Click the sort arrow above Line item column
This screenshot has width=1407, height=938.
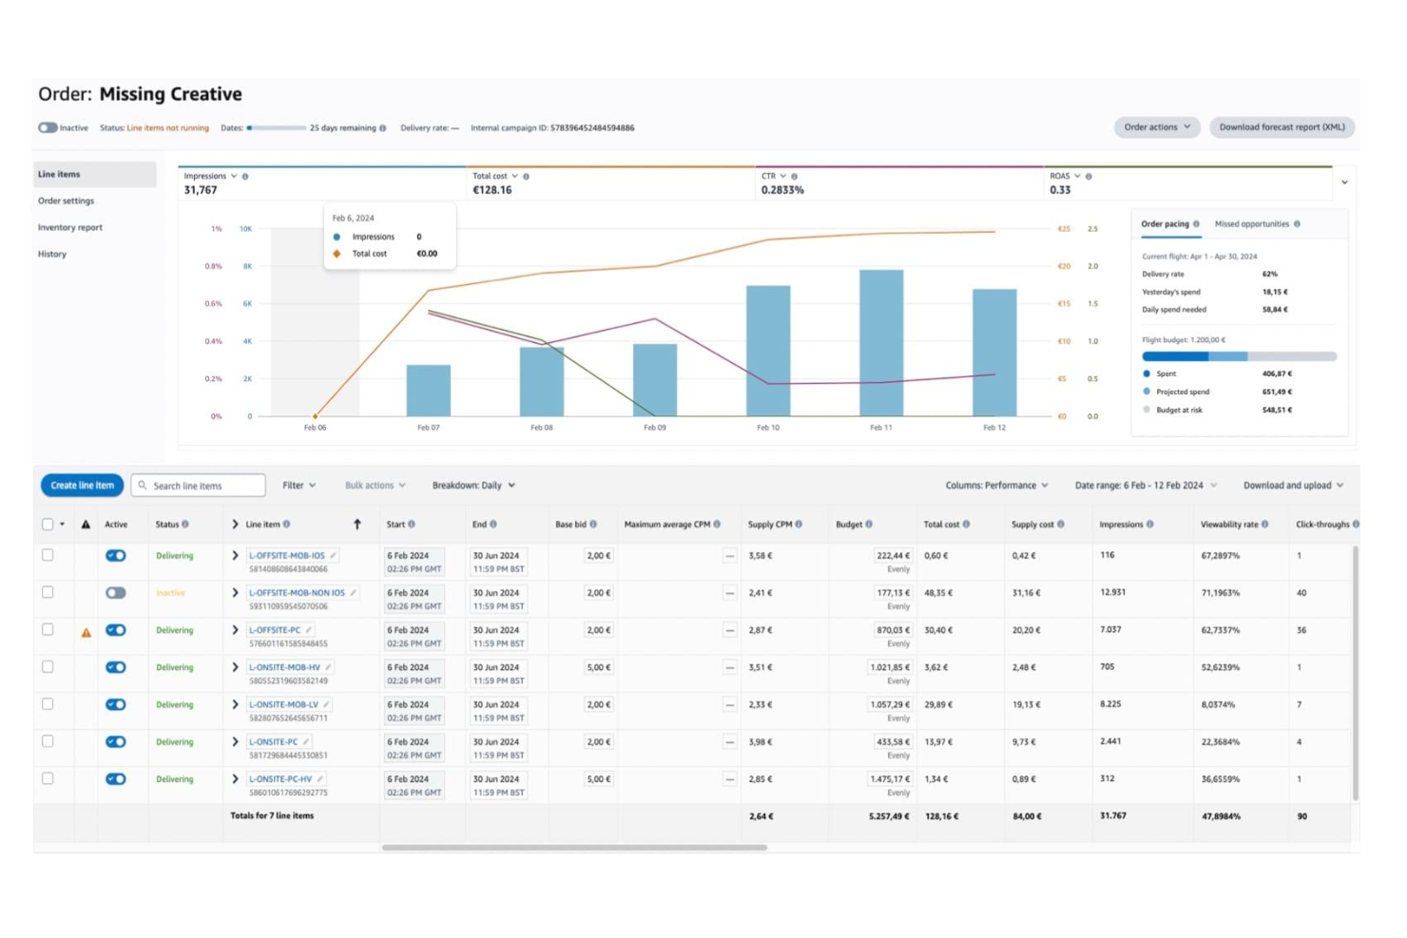click(357, 524)
